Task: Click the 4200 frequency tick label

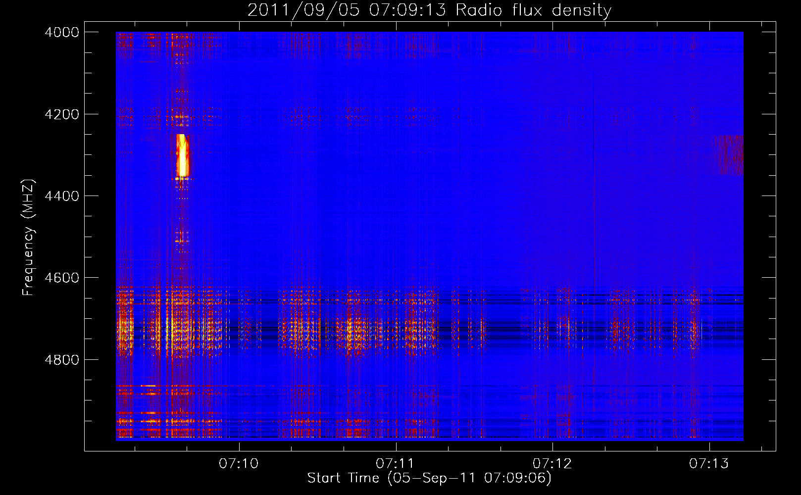Action: click(62, 114)
